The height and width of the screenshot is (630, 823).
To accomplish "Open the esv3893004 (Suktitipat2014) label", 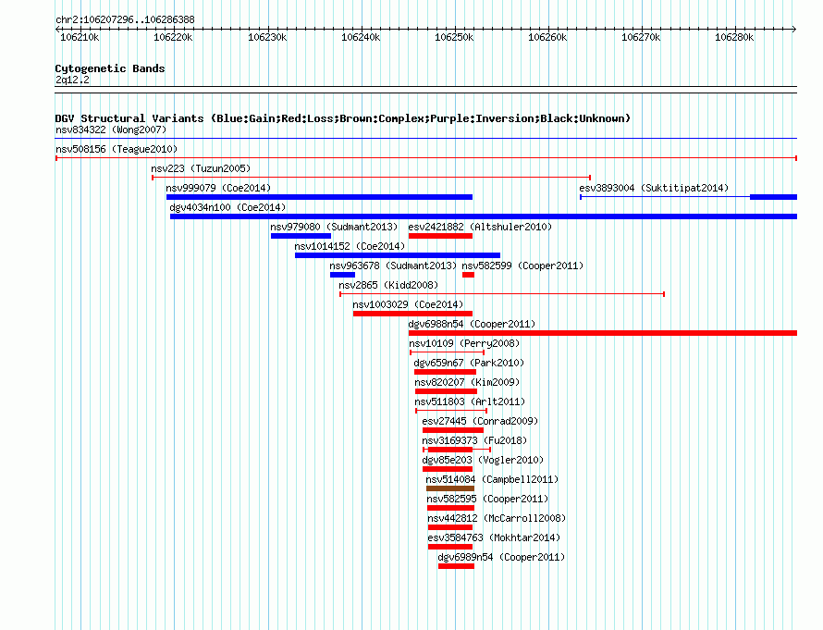I will point(654,188).
